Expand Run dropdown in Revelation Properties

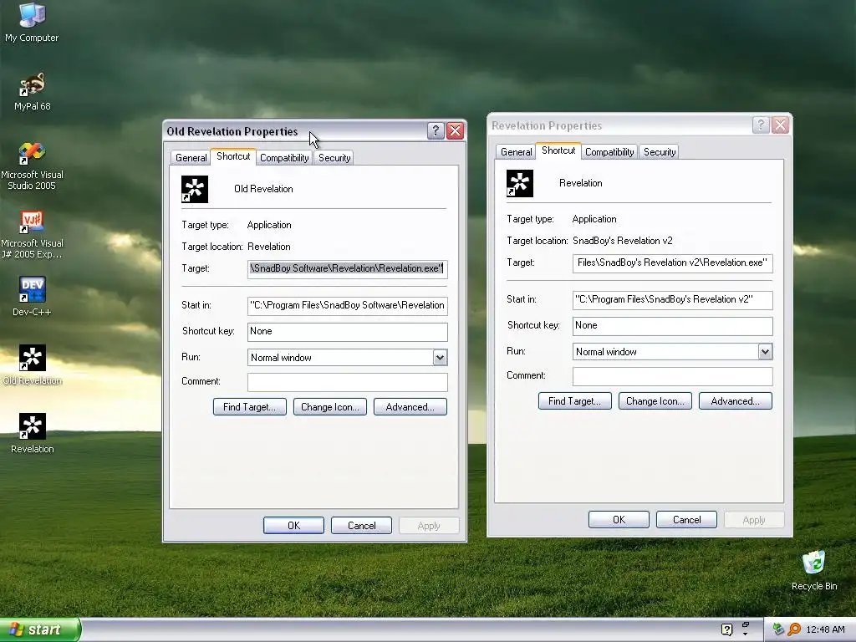click(766, 352)
